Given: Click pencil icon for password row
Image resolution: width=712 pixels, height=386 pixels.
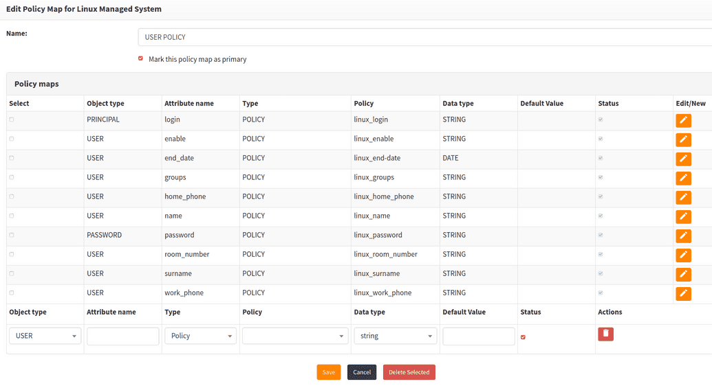Looking at the screenshot, I should pyautogui.click(x=683, y=236).
